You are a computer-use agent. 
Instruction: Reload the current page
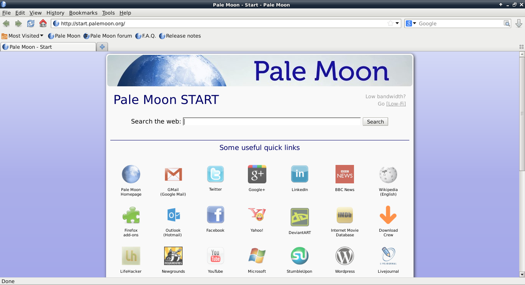tap(31, 23)
